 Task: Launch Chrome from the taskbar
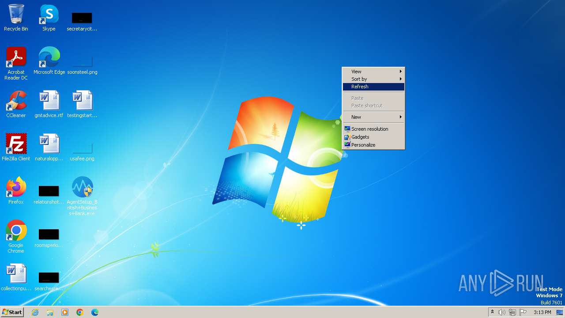(80, 312)
